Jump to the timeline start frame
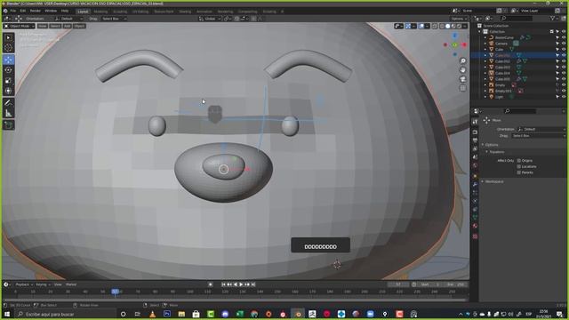Image resolution: width=569 pixels, height=320 pixels. (223, 284)
